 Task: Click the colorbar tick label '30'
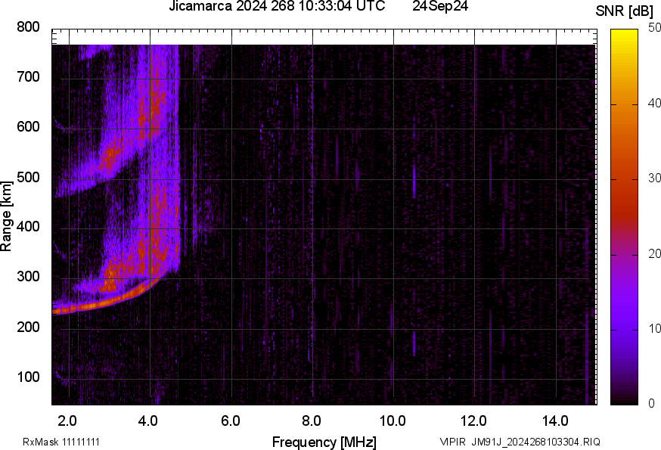[655, 178]
